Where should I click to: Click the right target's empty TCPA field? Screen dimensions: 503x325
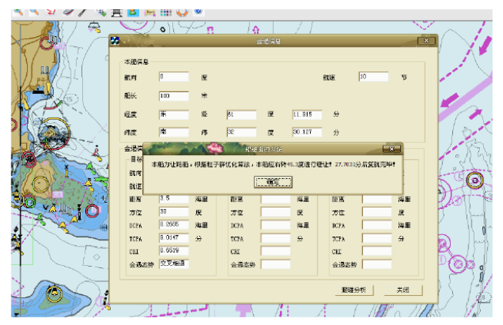[x=377, y=238]
